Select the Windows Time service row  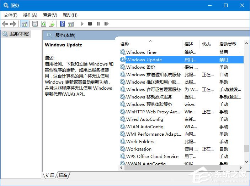tap(181, 52)
